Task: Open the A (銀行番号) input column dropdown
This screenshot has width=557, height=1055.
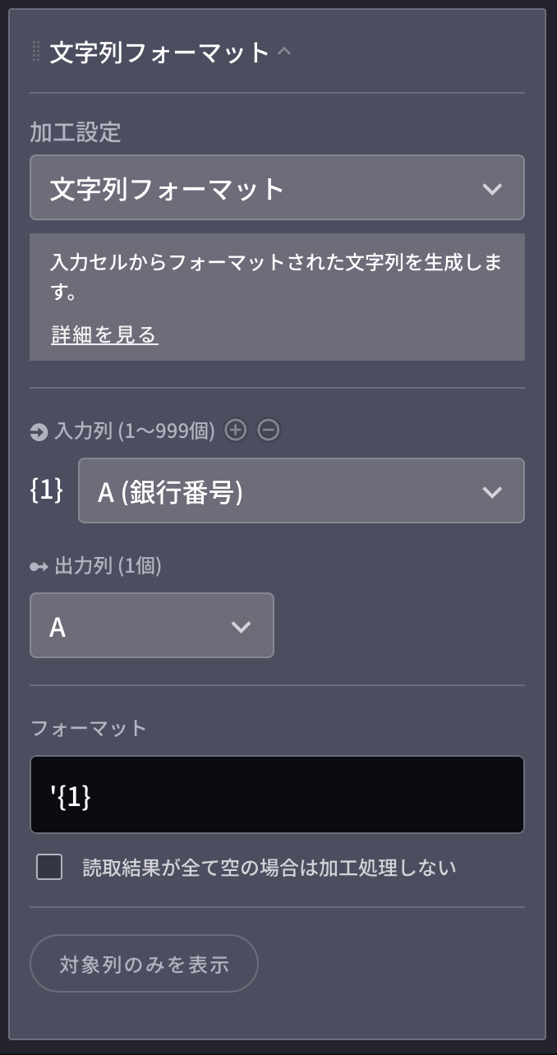Action: [x=301, y=491]
